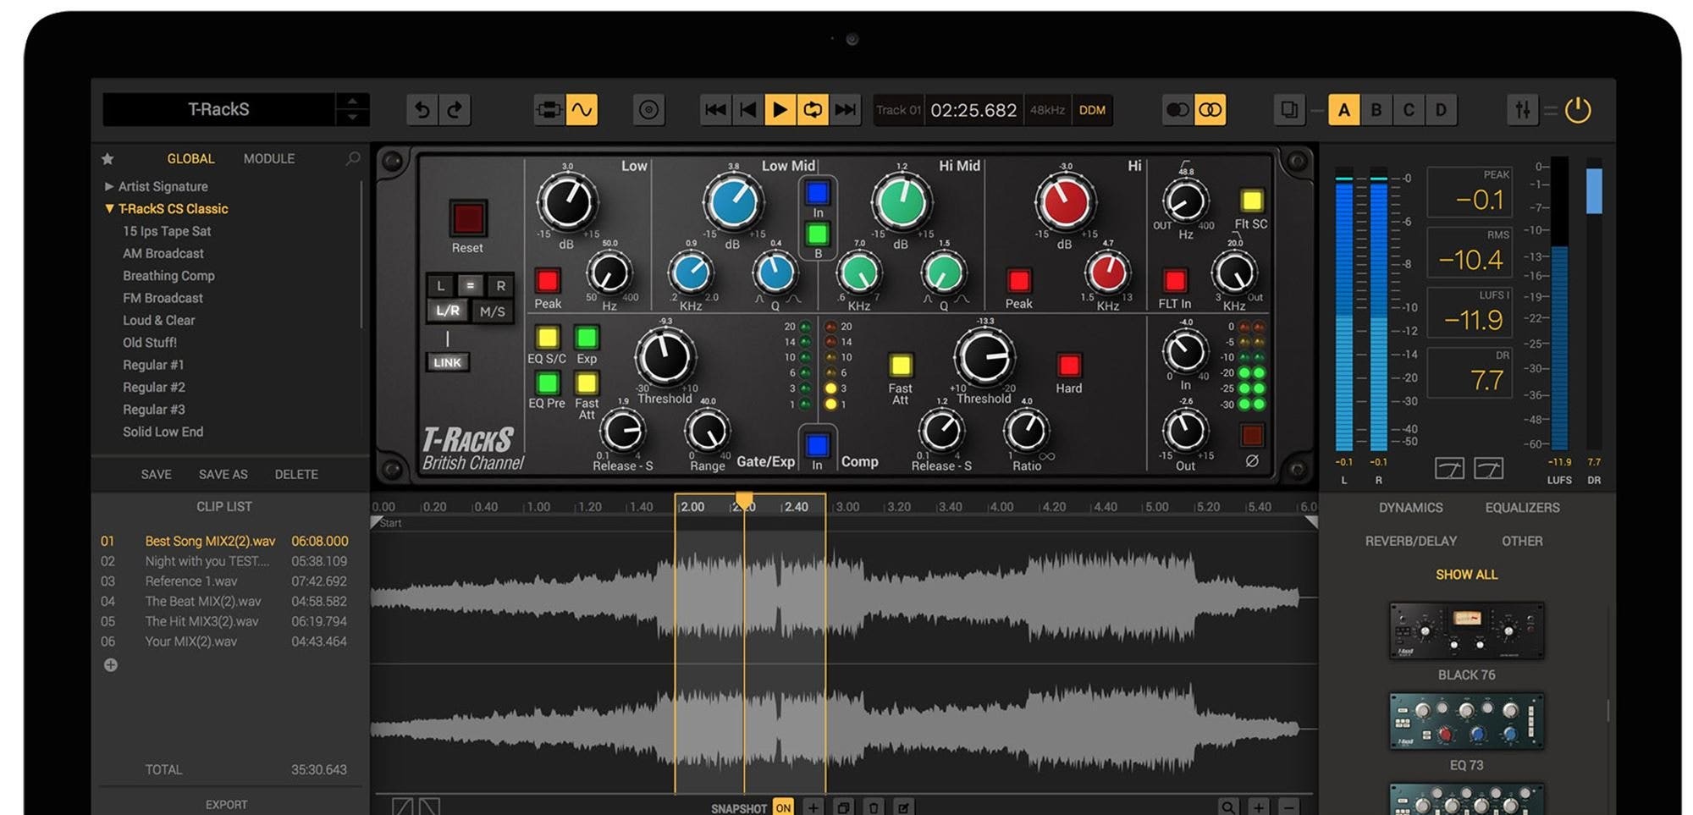The image size is (1693, 815).
Task: Open the DYNAMICS module category
Action: [1410, 508]
